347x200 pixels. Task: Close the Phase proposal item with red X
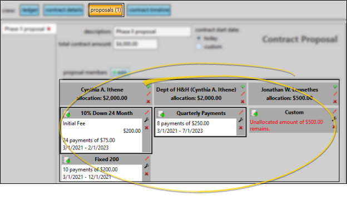[x=49, y=29]
